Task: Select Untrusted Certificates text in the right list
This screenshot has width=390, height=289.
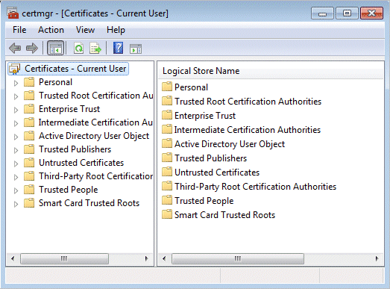Action: (217, 173)
